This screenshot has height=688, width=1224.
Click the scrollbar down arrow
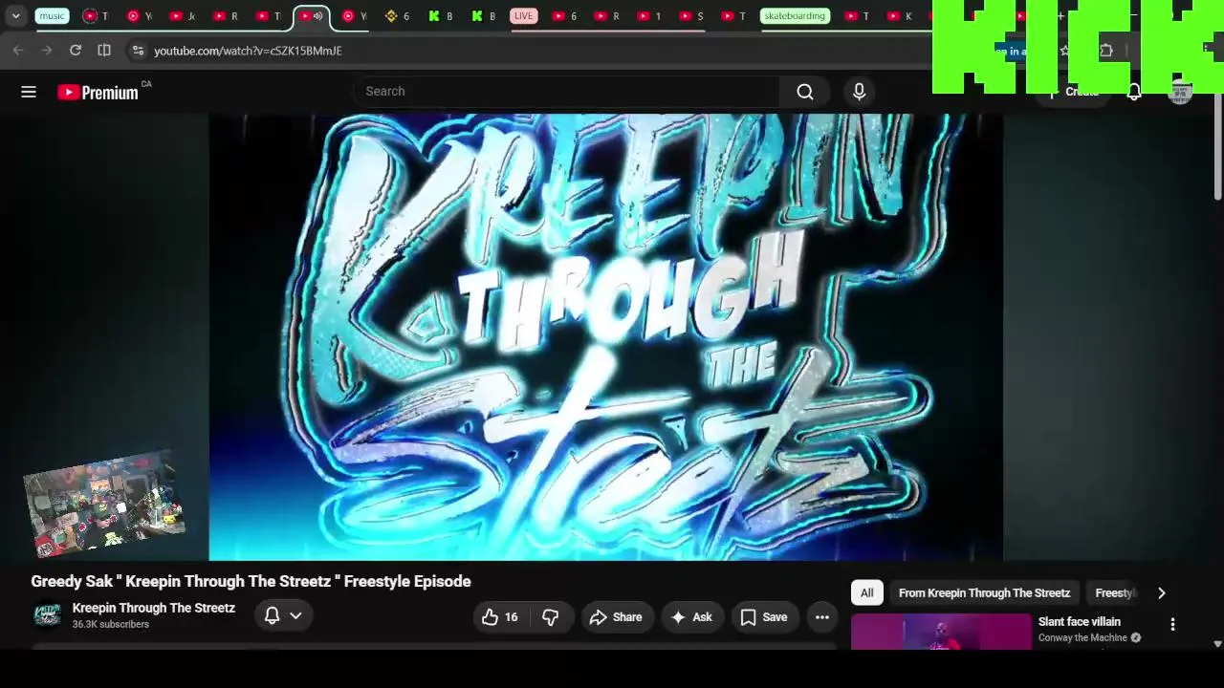pos(1217,644)
